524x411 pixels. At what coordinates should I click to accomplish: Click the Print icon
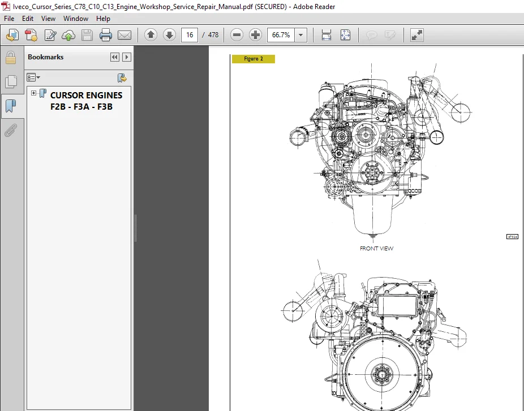pos(106,35)
